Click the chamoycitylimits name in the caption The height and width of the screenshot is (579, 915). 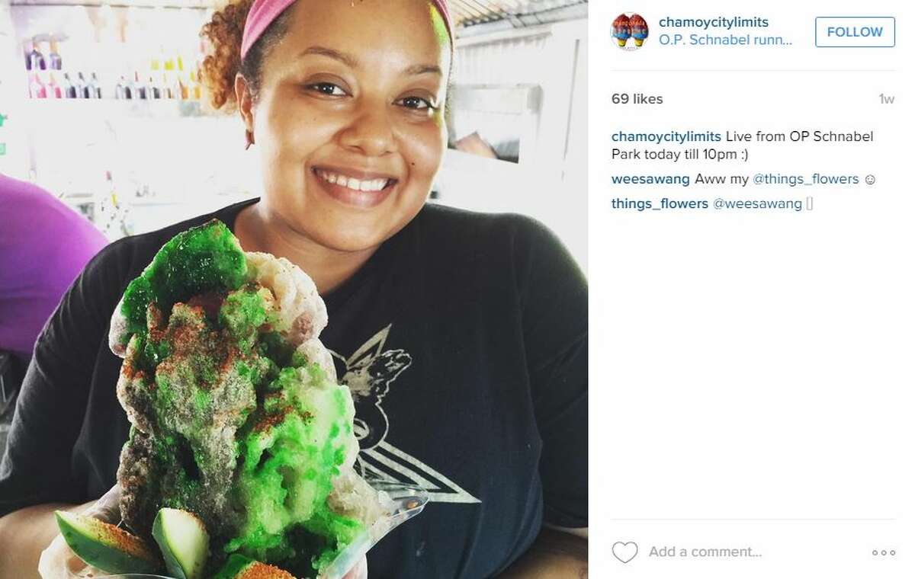pos(666,136)
